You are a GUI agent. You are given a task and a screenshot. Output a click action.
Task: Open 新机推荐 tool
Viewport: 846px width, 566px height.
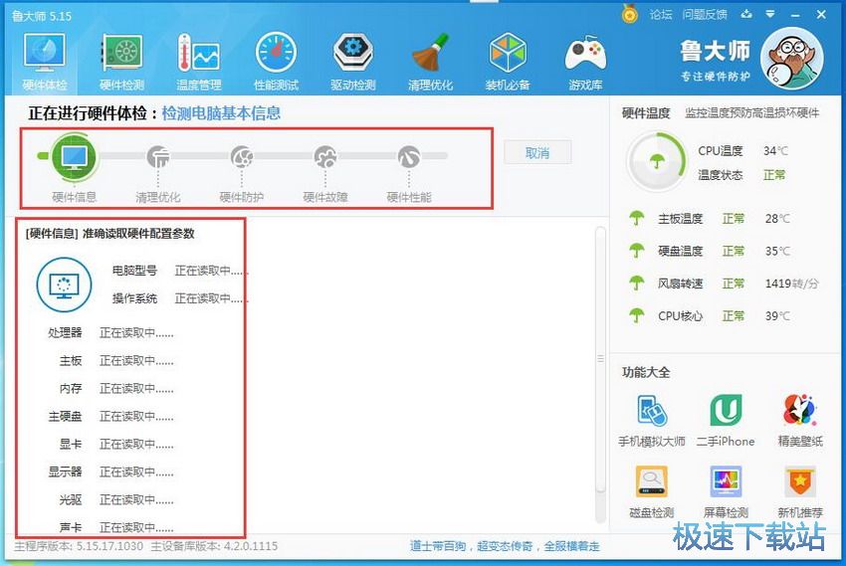(799, 492)
